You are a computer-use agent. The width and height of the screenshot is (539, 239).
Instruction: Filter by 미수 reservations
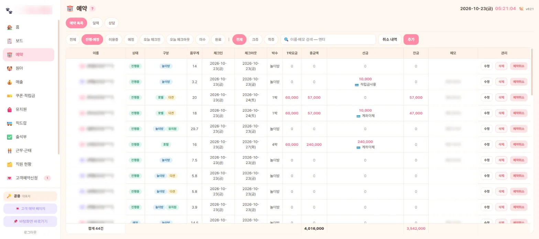coord(202,39)
